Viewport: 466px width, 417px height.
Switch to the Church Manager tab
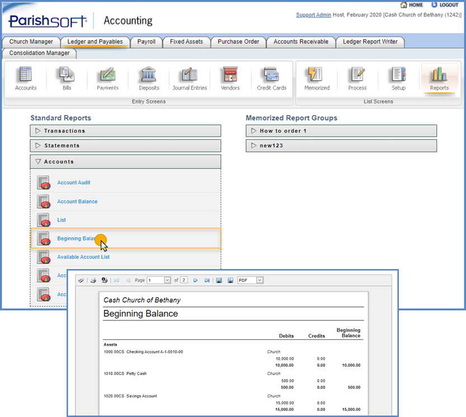point(31,42)
